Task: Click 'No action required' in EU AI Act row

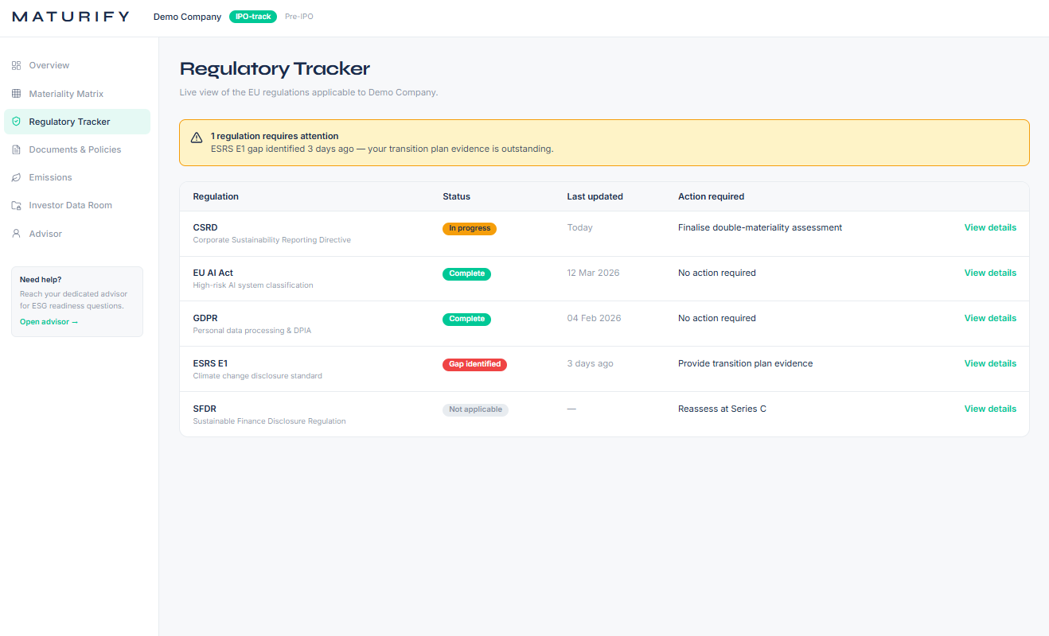Action: click(x=717, y=273)
